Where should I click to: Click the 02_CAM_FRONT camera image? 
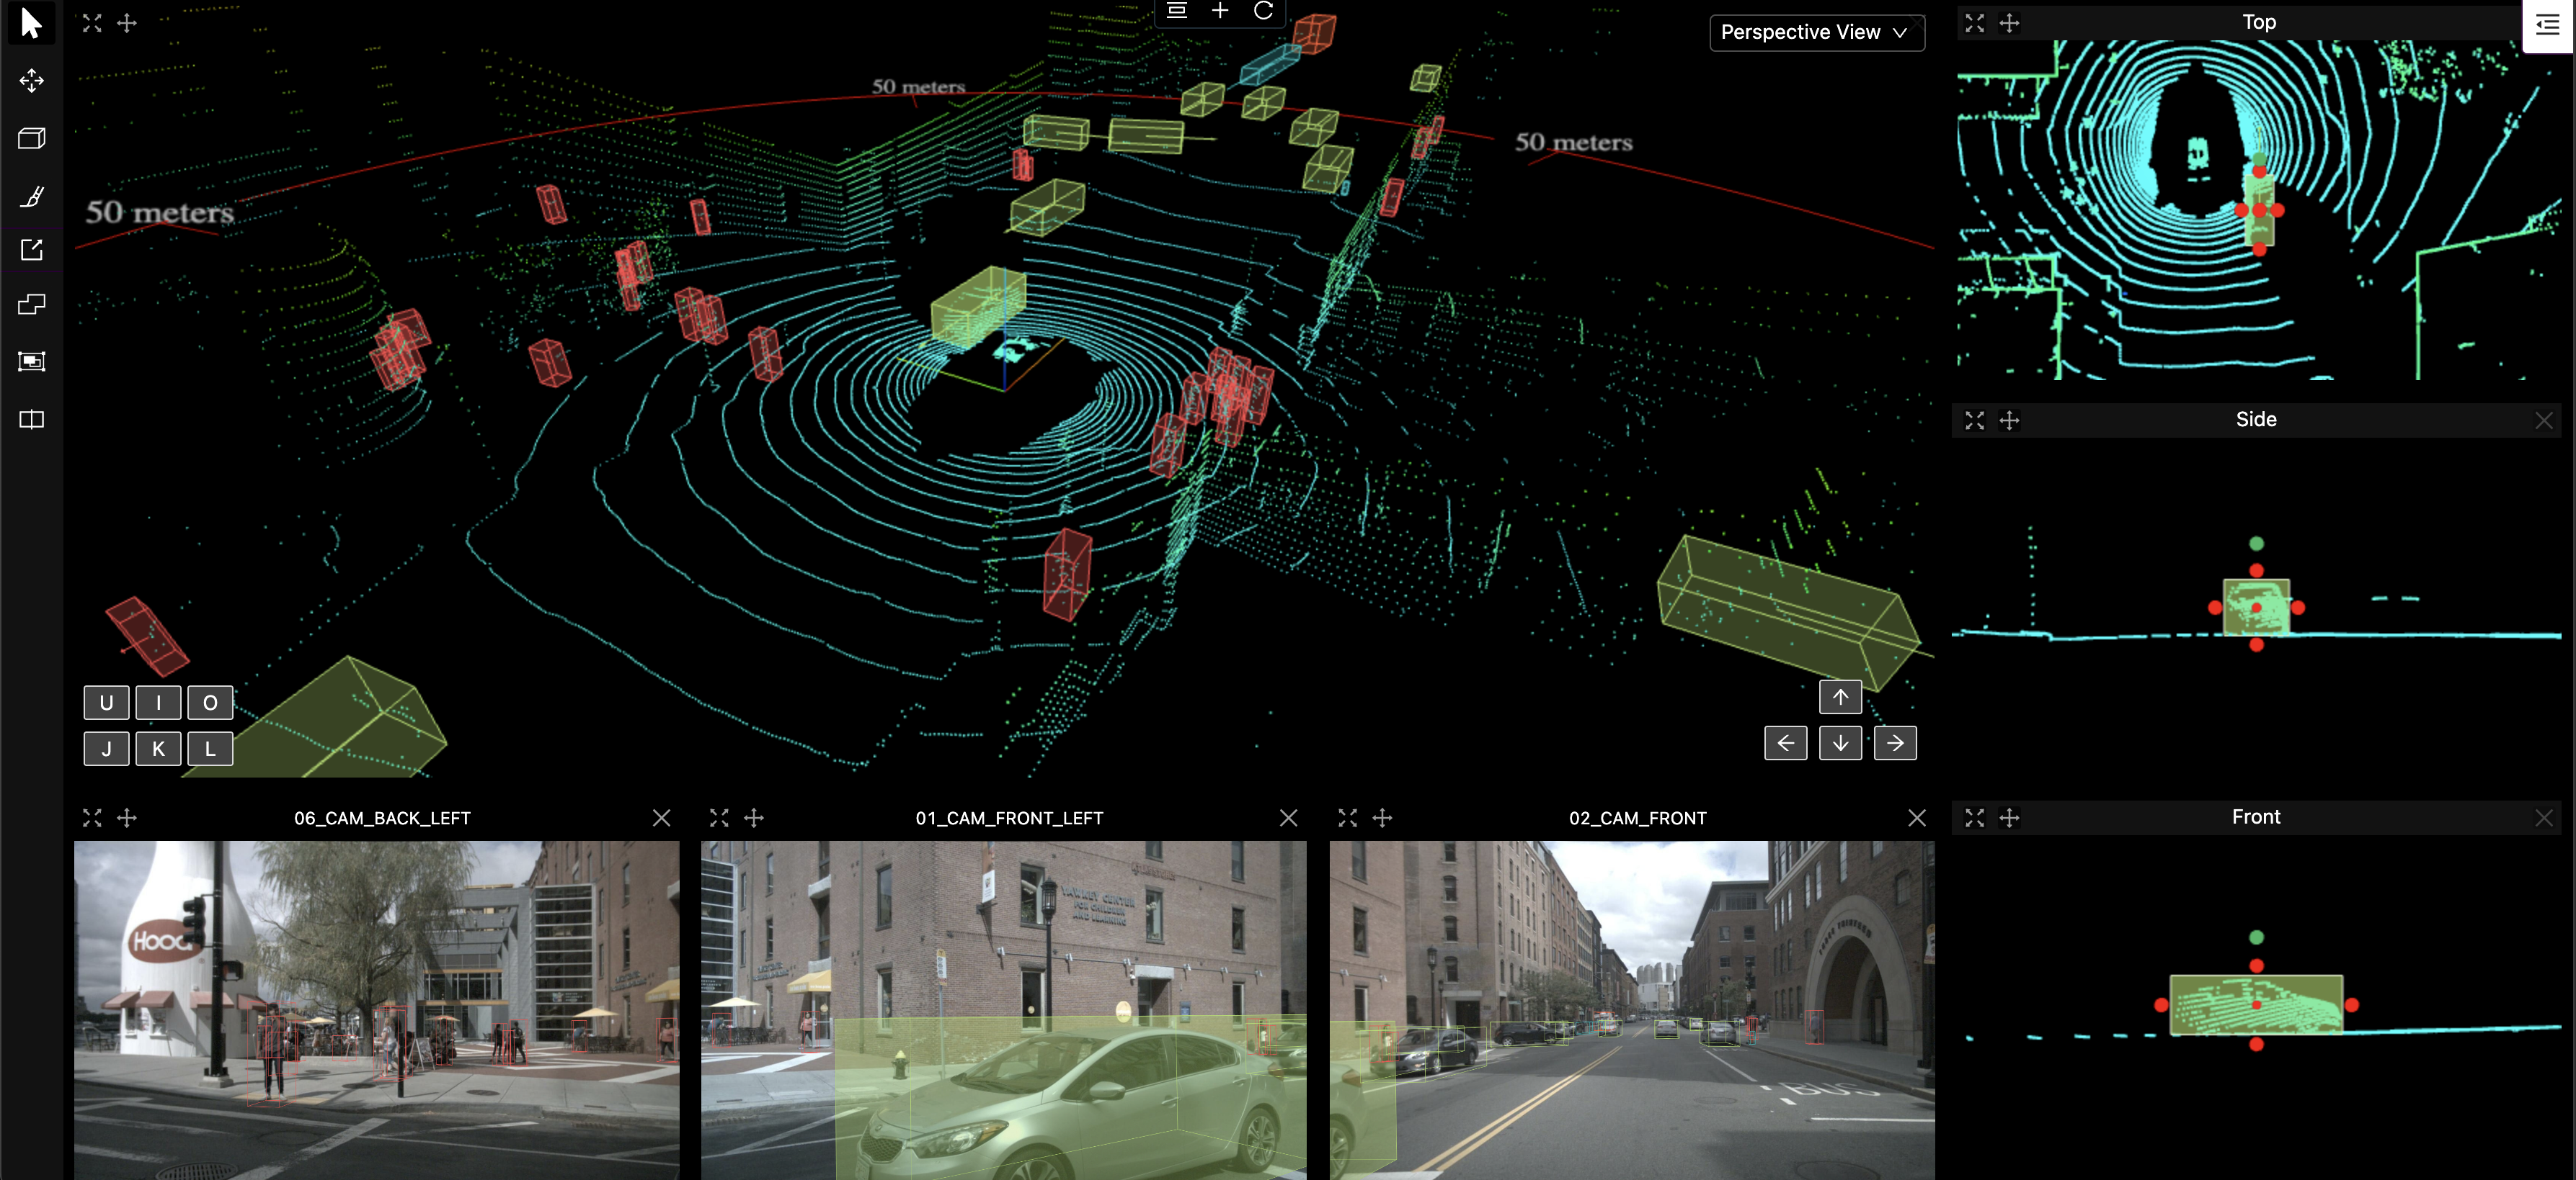(x=1631, y=1010)
